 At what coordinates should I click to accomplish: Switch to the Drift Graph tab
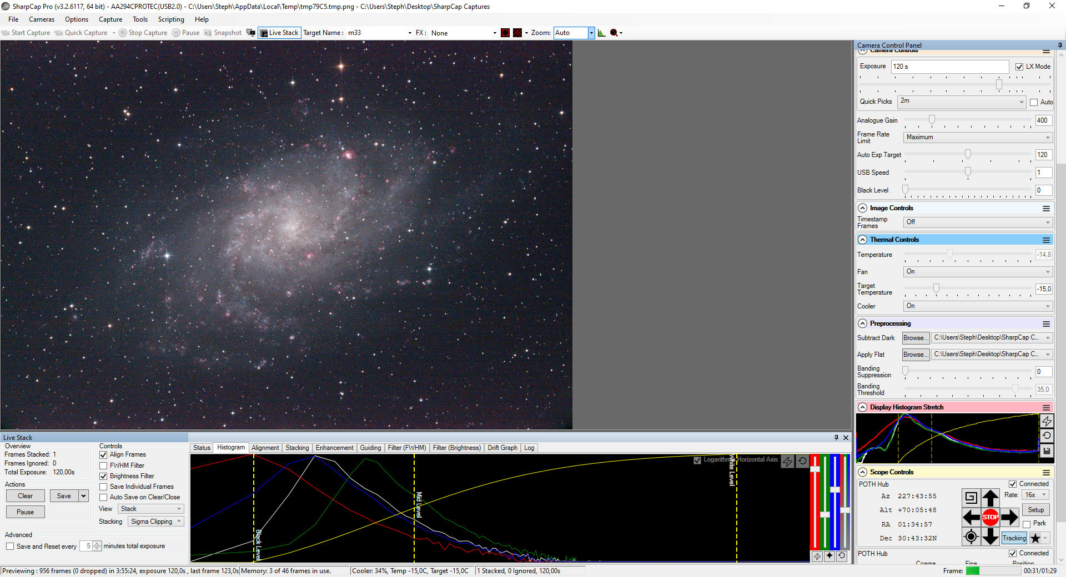click(x=502, y=448)
